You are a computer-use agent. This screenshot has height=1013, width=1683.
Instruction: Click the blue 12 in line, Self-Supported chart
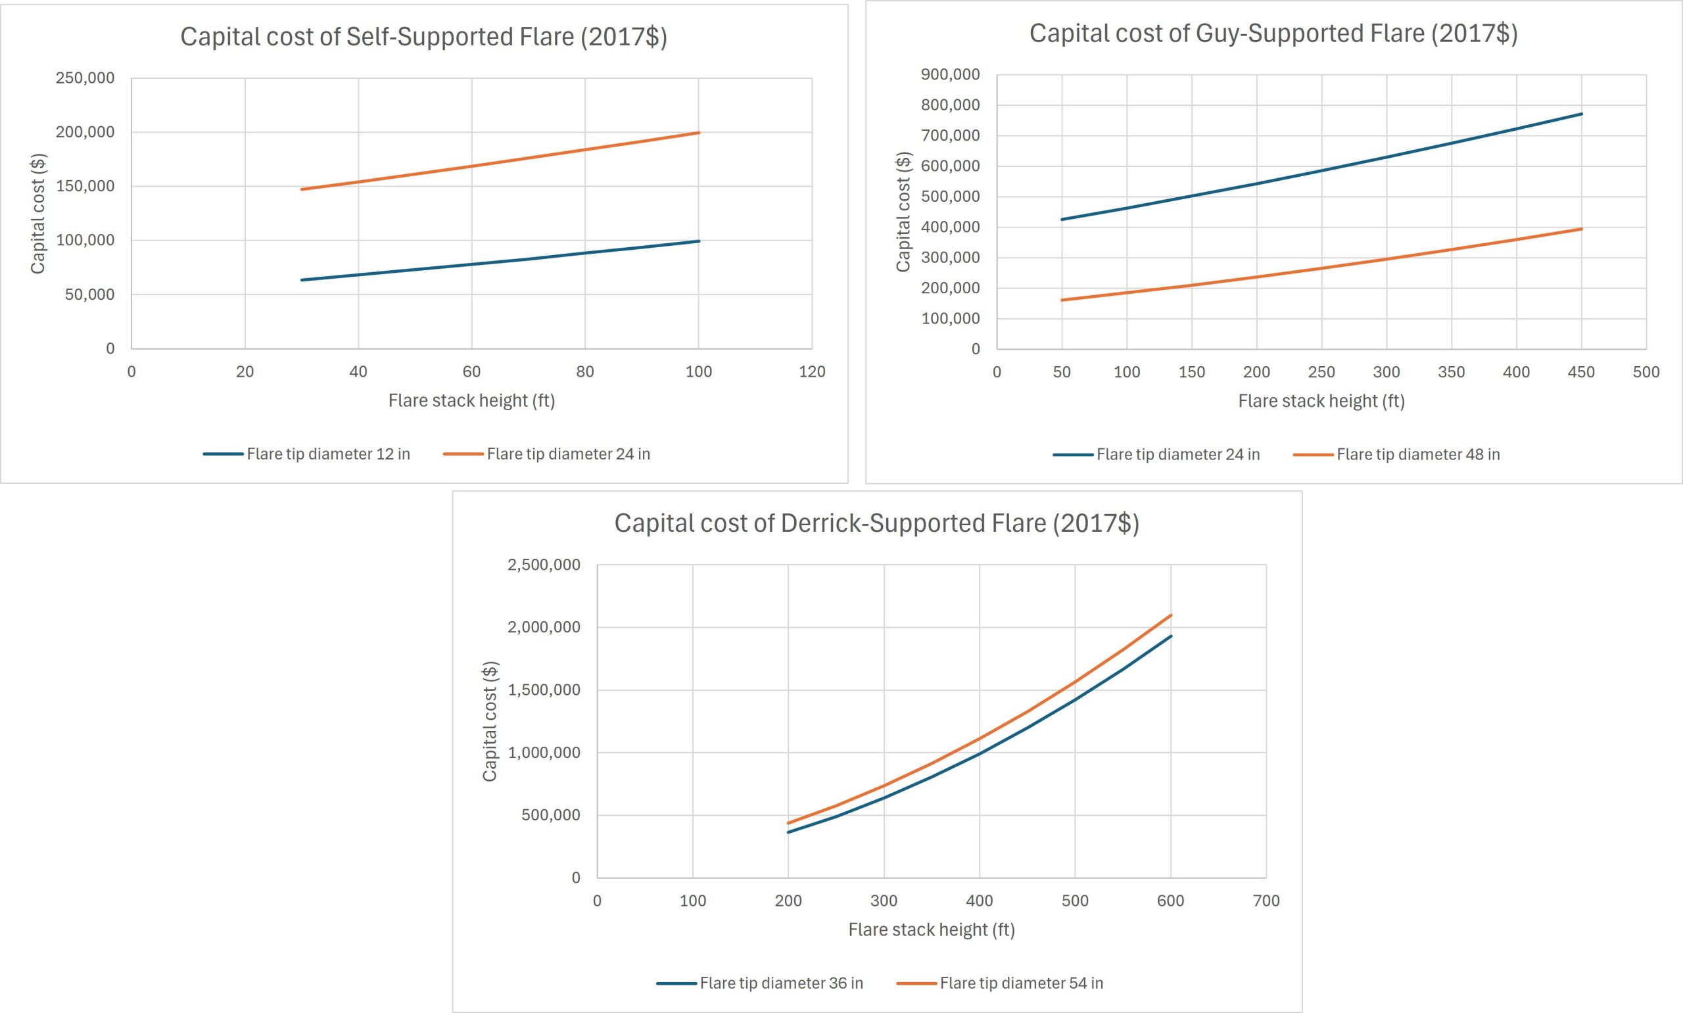500,262
